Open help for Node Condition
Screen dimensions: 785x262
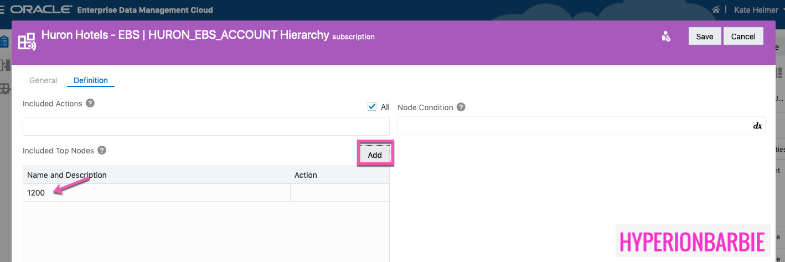coord(461,107)
